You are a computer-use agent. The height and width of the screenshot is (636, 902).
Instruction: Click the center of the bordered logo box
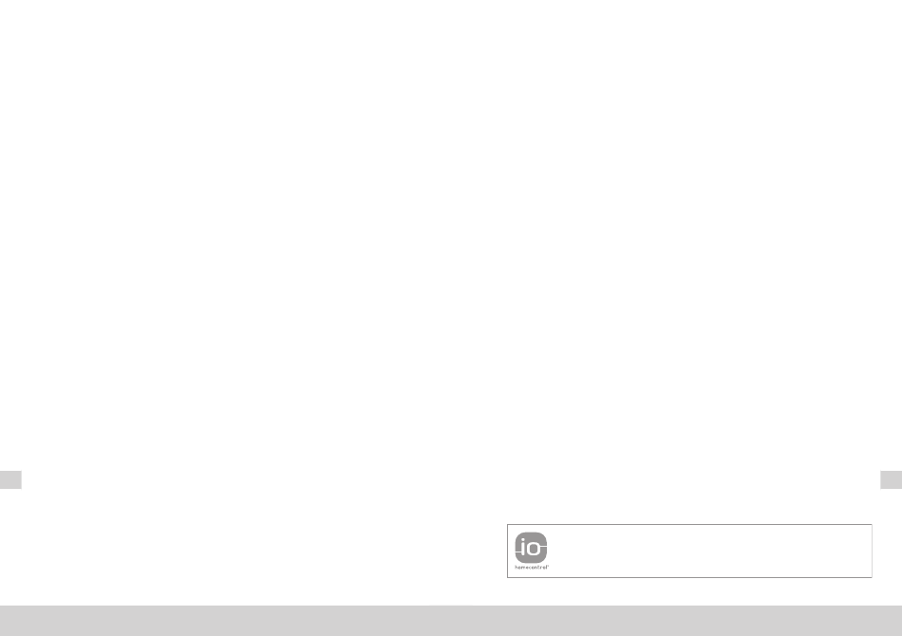(689, 551)
